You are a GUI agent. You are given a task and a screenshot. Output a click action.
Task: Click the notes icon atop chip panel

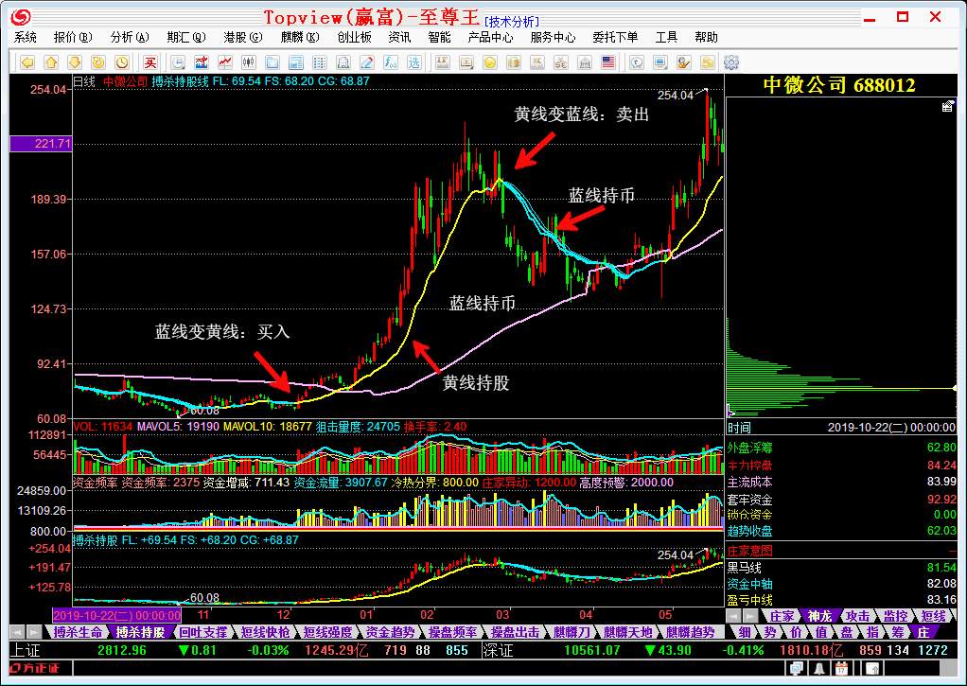[x=948, y=106]
